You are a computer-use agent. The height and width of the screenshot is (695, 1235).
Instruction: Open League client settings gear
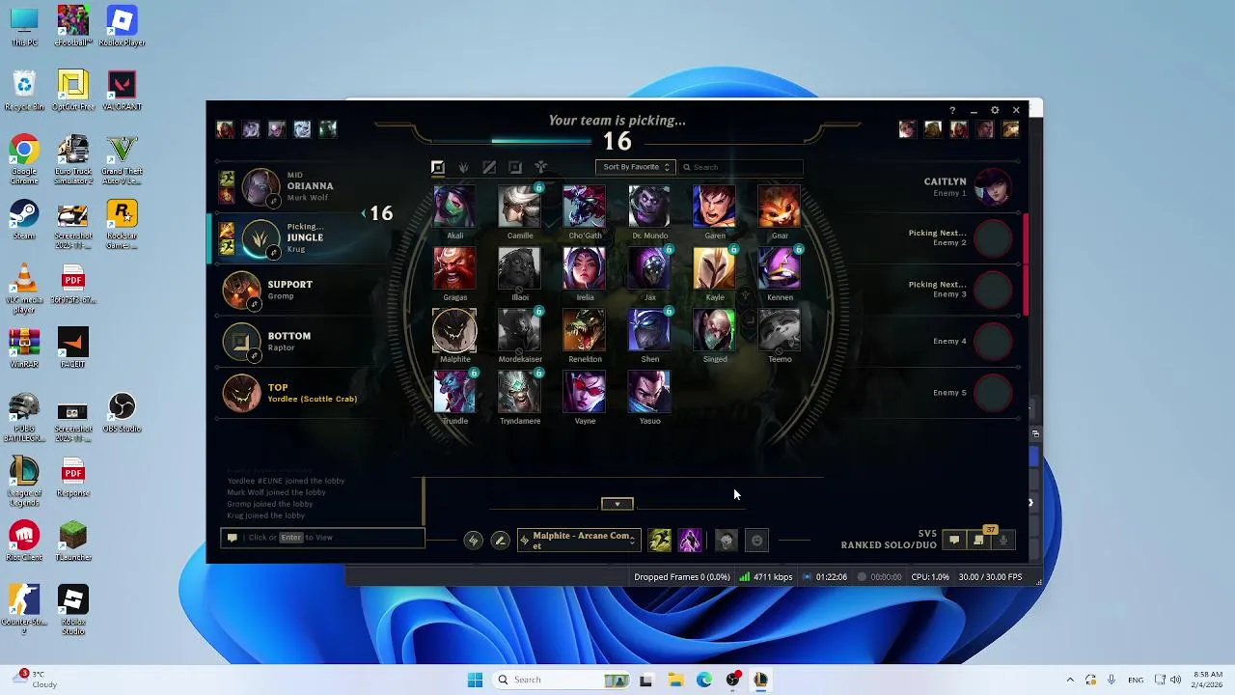(x=995, y=111)
